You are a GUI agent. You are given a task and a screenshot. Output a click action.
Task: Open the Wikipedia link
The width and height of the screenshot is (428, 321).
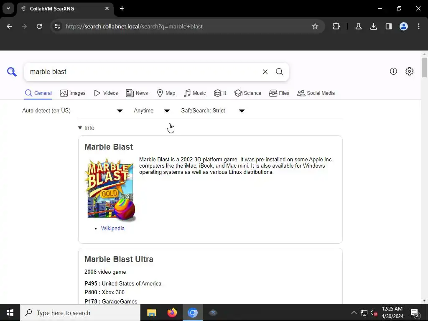click(x=113, y=228)
